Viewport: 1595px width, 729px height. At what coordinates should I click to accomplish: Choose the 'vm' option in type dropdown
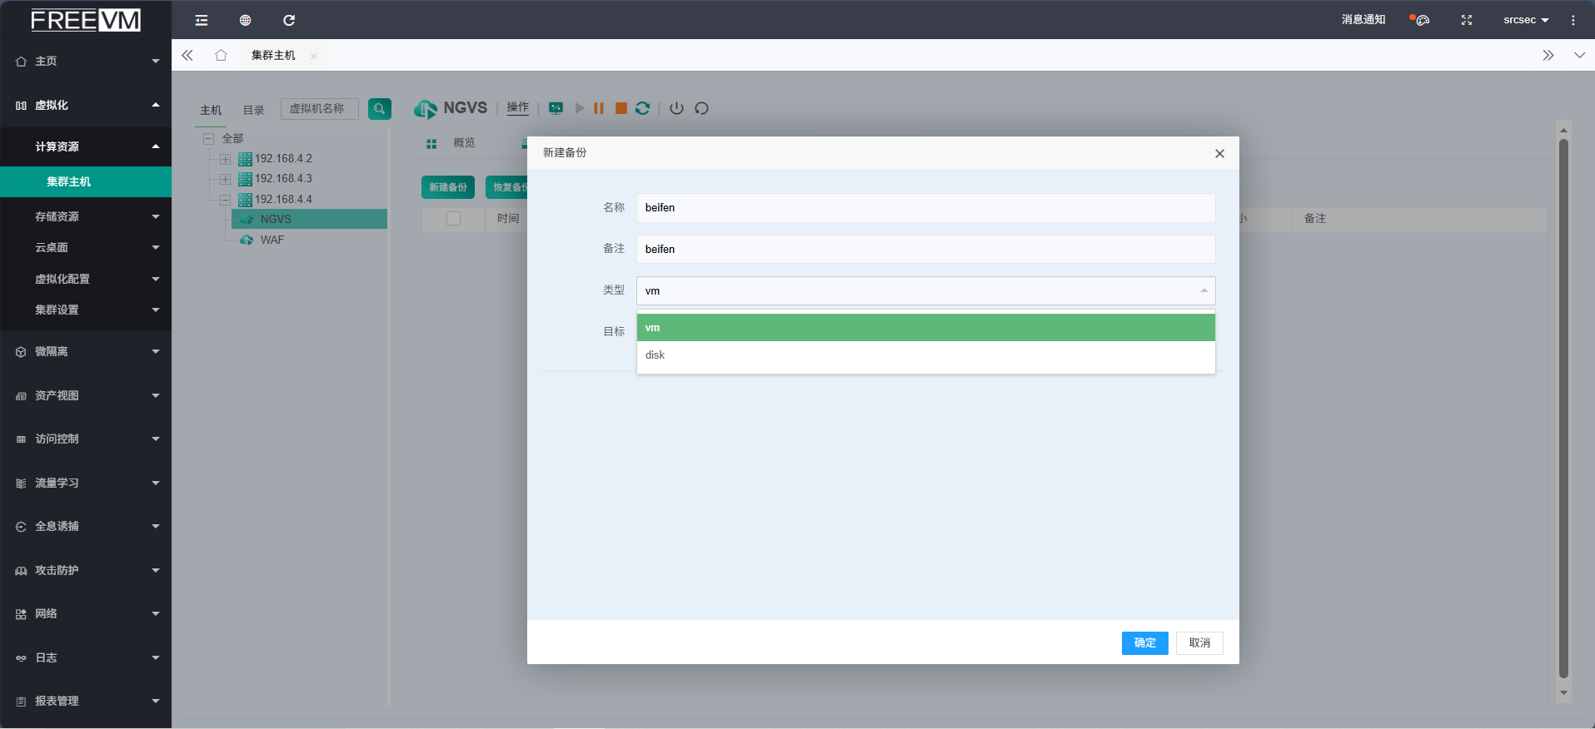(925, 328)
